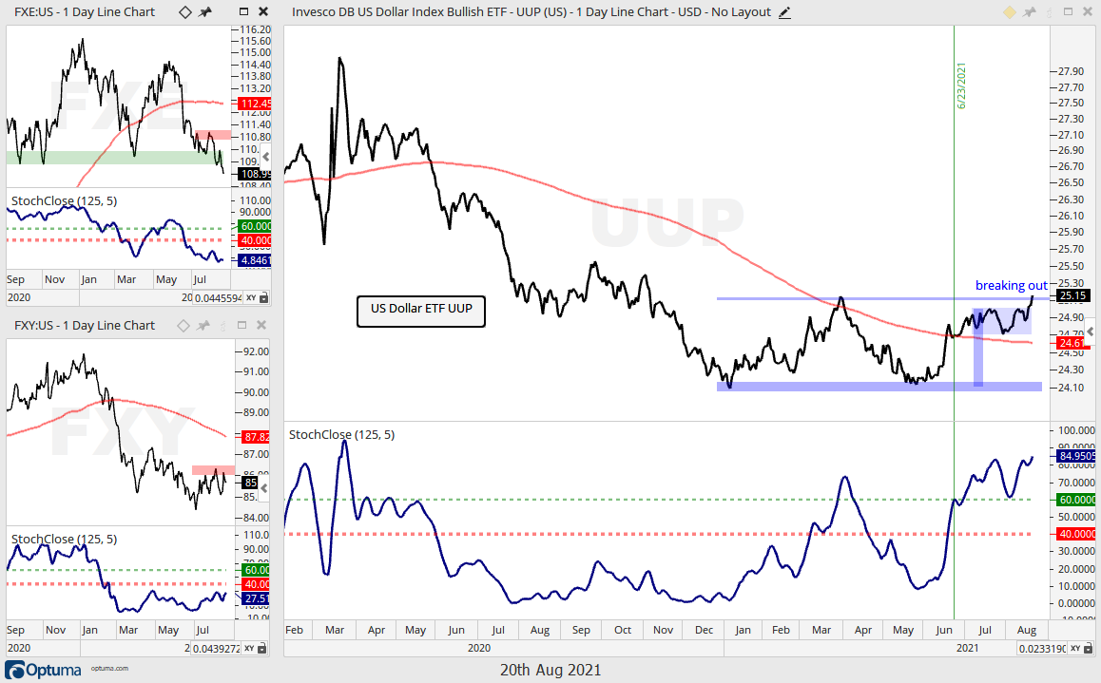This screenshot has width=1101, height=683.
Task: Click the red 24.61 moving average tag
Action: (1072, 343)
